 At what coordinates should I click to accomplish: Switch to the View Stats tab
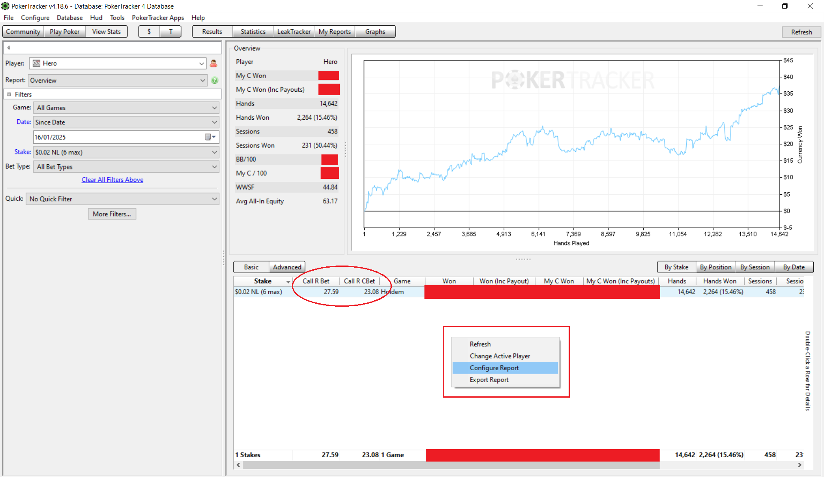click(x=106, y=32)
